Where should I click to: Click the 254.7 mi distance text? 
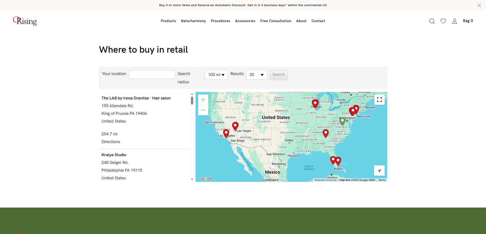(x=109, y=134)
